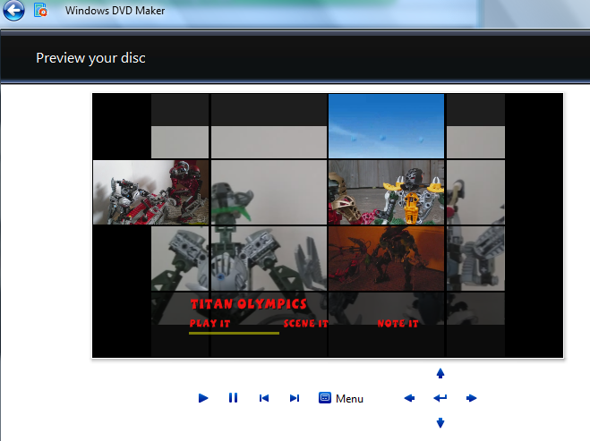Select SCENE IT in the DVD menu
Viewport: 590px width, 441px height.
point(306,323)
